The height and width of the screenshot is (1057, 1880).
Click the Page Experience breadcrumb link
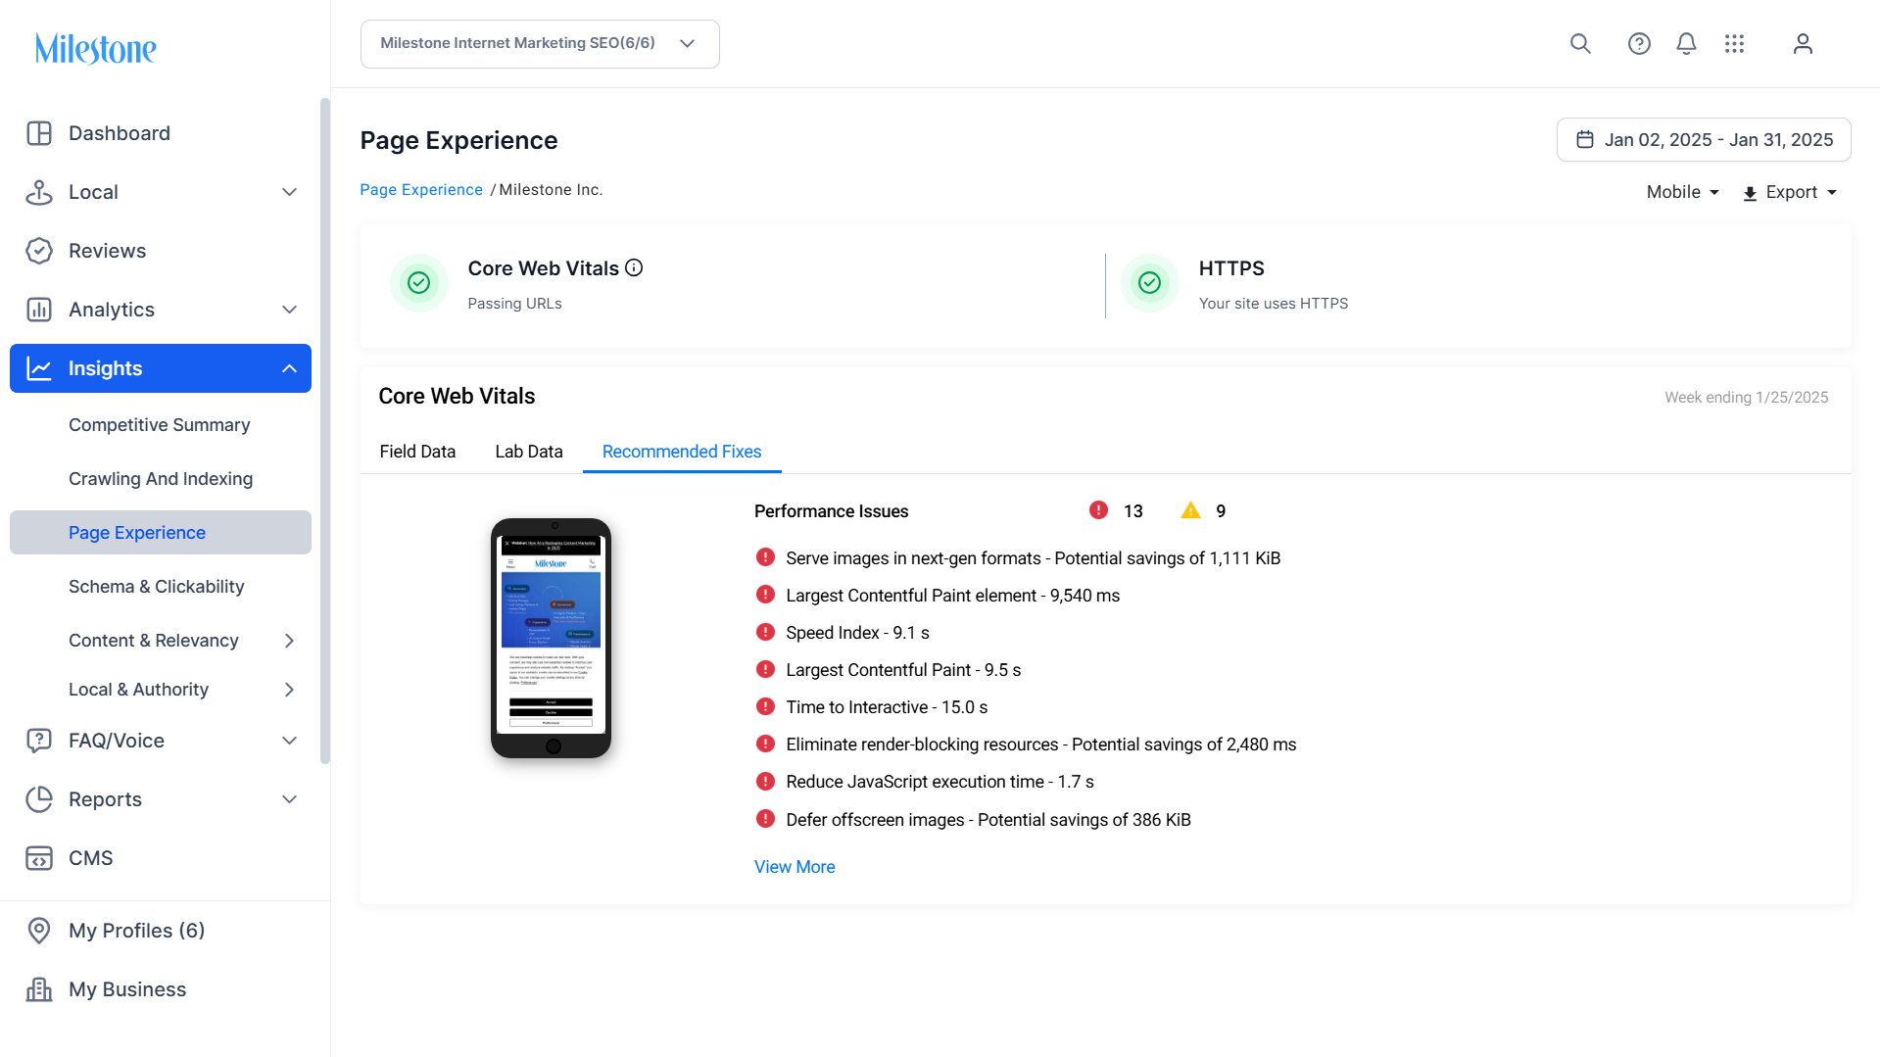pyautogui.click(x=421, y=190)
